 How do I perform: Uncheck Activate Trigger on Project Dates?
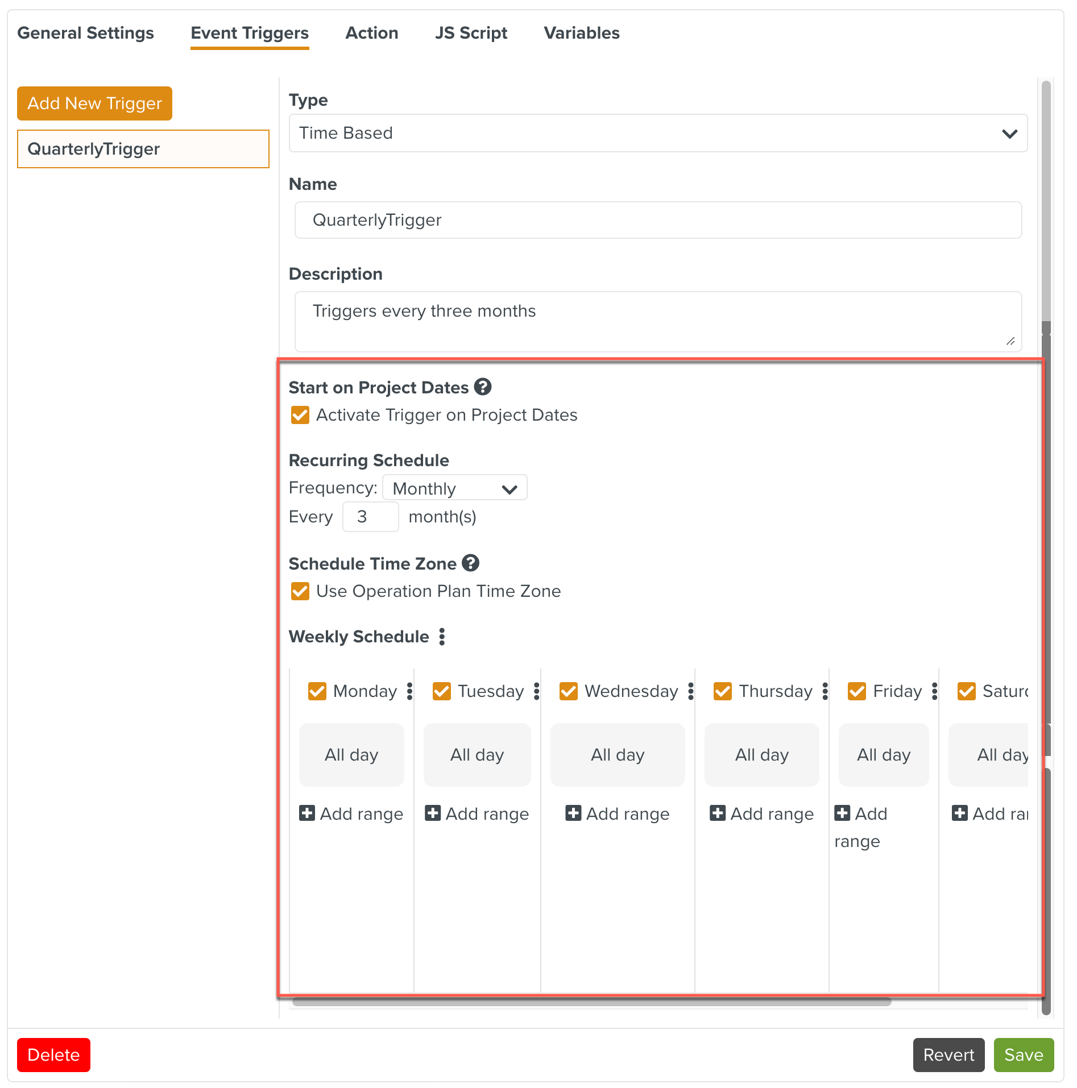pos(300,416)
